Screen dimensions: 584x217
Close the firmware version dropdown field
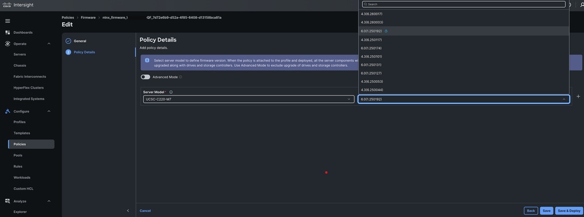[x=464, y=99]
